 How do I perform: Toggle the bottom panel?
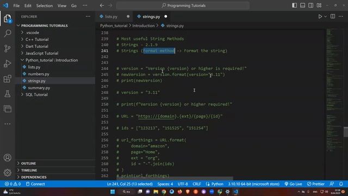302,5
